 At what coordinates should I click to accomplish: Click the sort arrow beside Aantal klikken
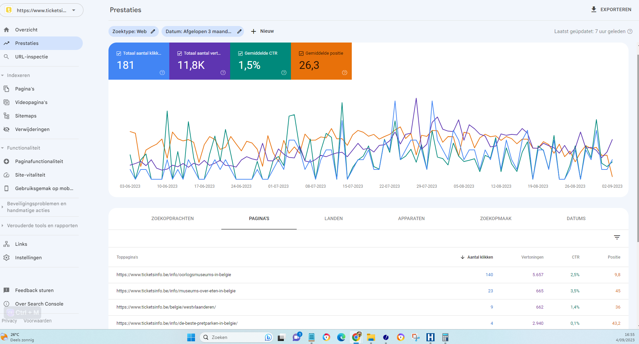click(x=463, y=257)
